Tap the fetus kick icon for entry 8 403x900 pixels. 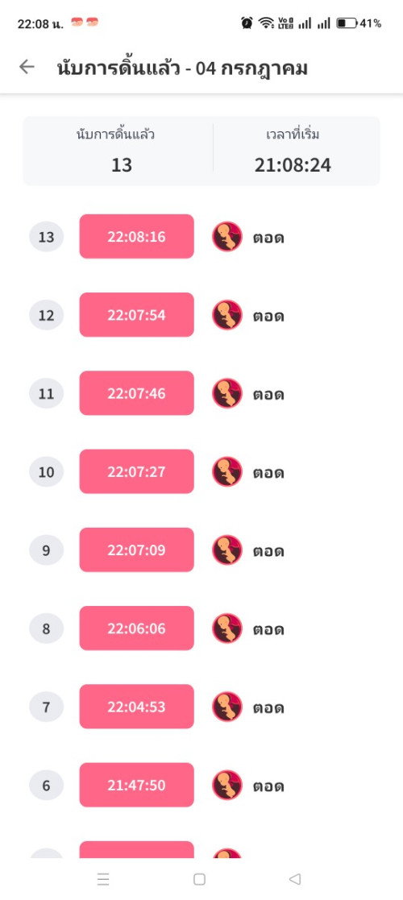(226, 628)
